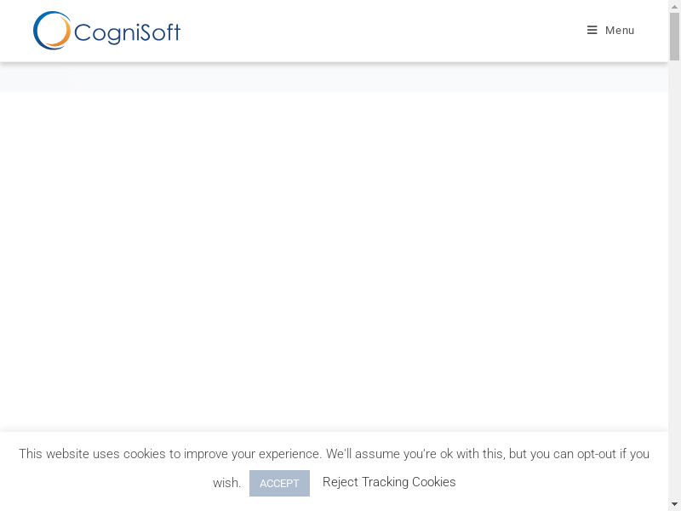Viewport: 681px width, 511px height.
Task: Click blank header space beside the logo
Action: [x=383, y=31]
